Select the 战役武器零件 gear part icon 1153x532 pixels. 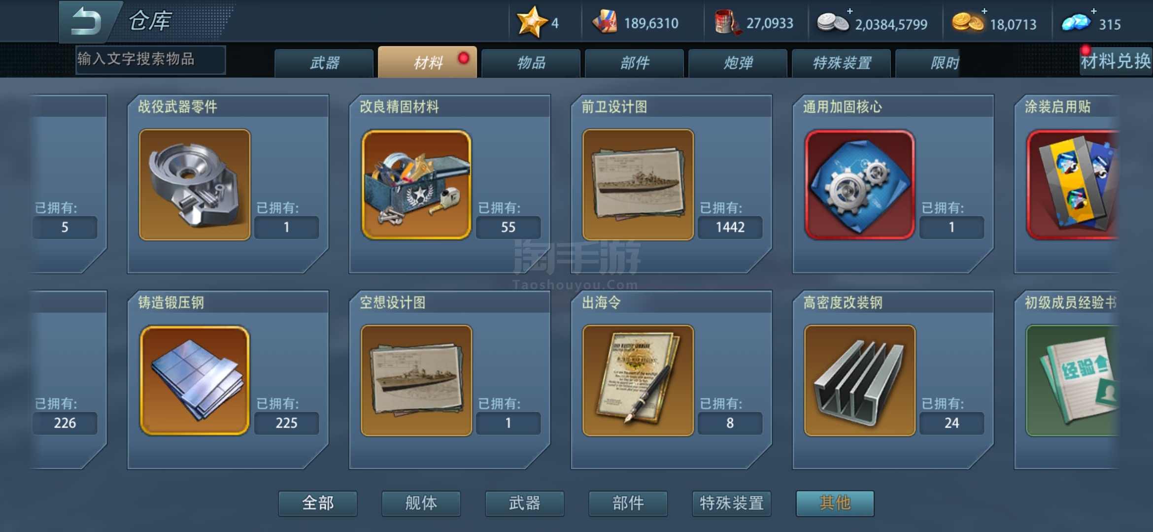(x=195, y=185)
